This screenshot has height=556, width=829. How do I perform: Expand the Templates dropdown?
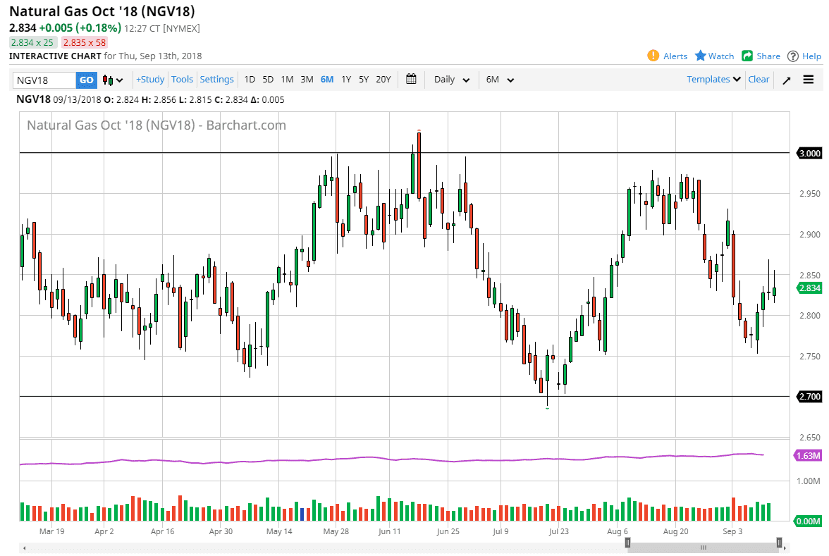[x=714, y=80]
